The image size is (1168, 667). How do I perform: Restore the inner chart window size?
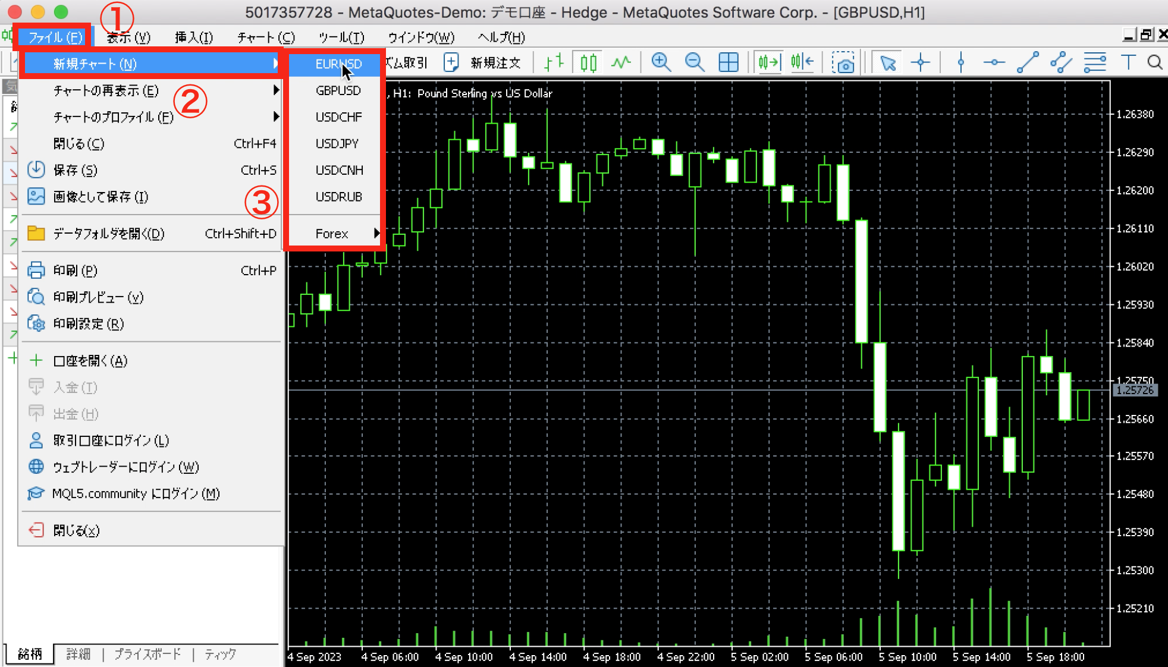point(1147,35)
